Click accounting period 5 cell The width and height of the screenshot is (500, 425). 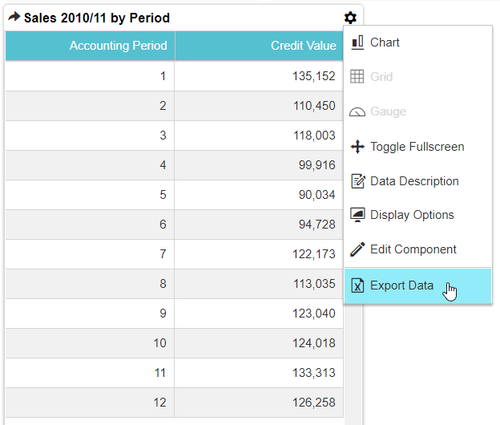[x=90, y=195]
